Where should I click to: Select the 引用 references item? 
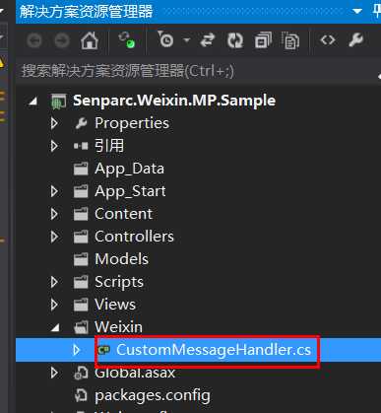pos(109,146)
